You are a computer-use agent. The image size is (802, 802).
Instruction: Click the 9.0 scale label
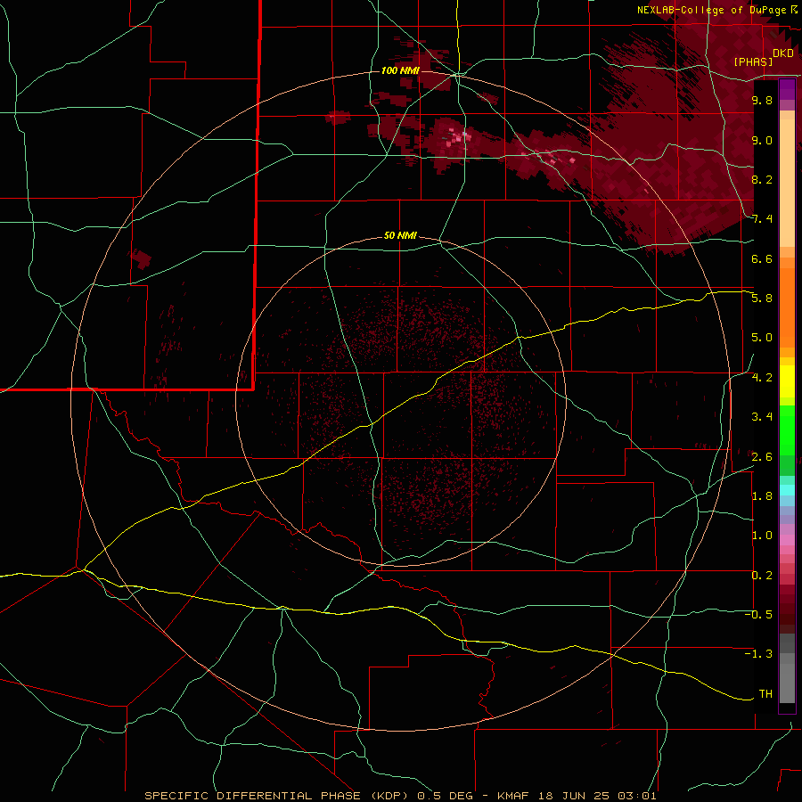pyautogui.click(x=762, y=140)
